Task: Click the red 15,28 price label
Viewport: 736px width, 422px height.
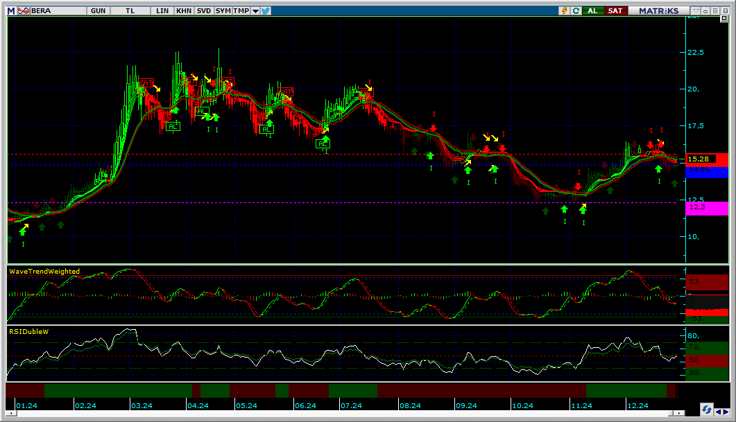Action: pos(707,159)
